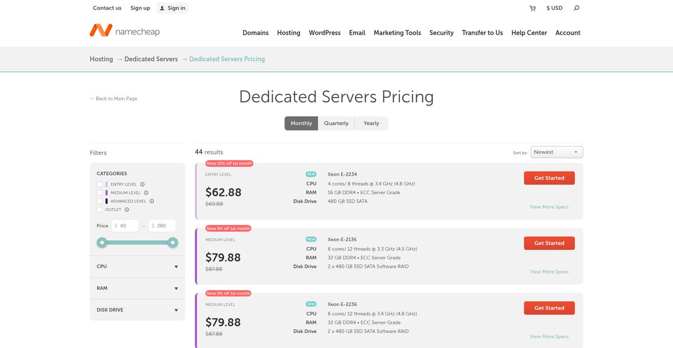Expand View More Specs for Xeon E-2236

pyautogui.click(x=549, y=337)
